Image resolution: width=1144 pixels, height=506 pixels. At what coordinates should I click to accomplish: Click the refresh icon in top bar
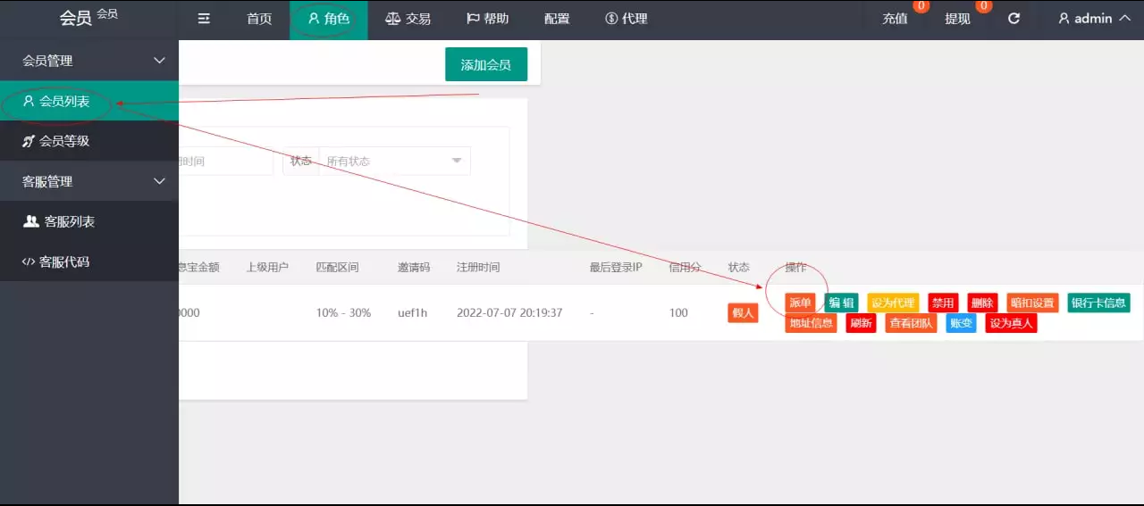(x=1014, y=19)
